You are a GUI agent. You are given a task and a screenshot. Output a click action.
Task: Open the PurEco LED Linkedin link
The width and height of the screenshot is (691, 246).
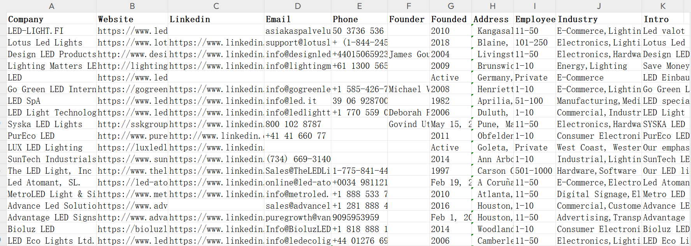[x=216, y=136]
